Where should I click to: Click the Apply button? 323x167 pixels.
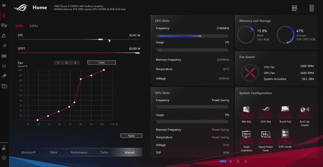click(131, 136)
